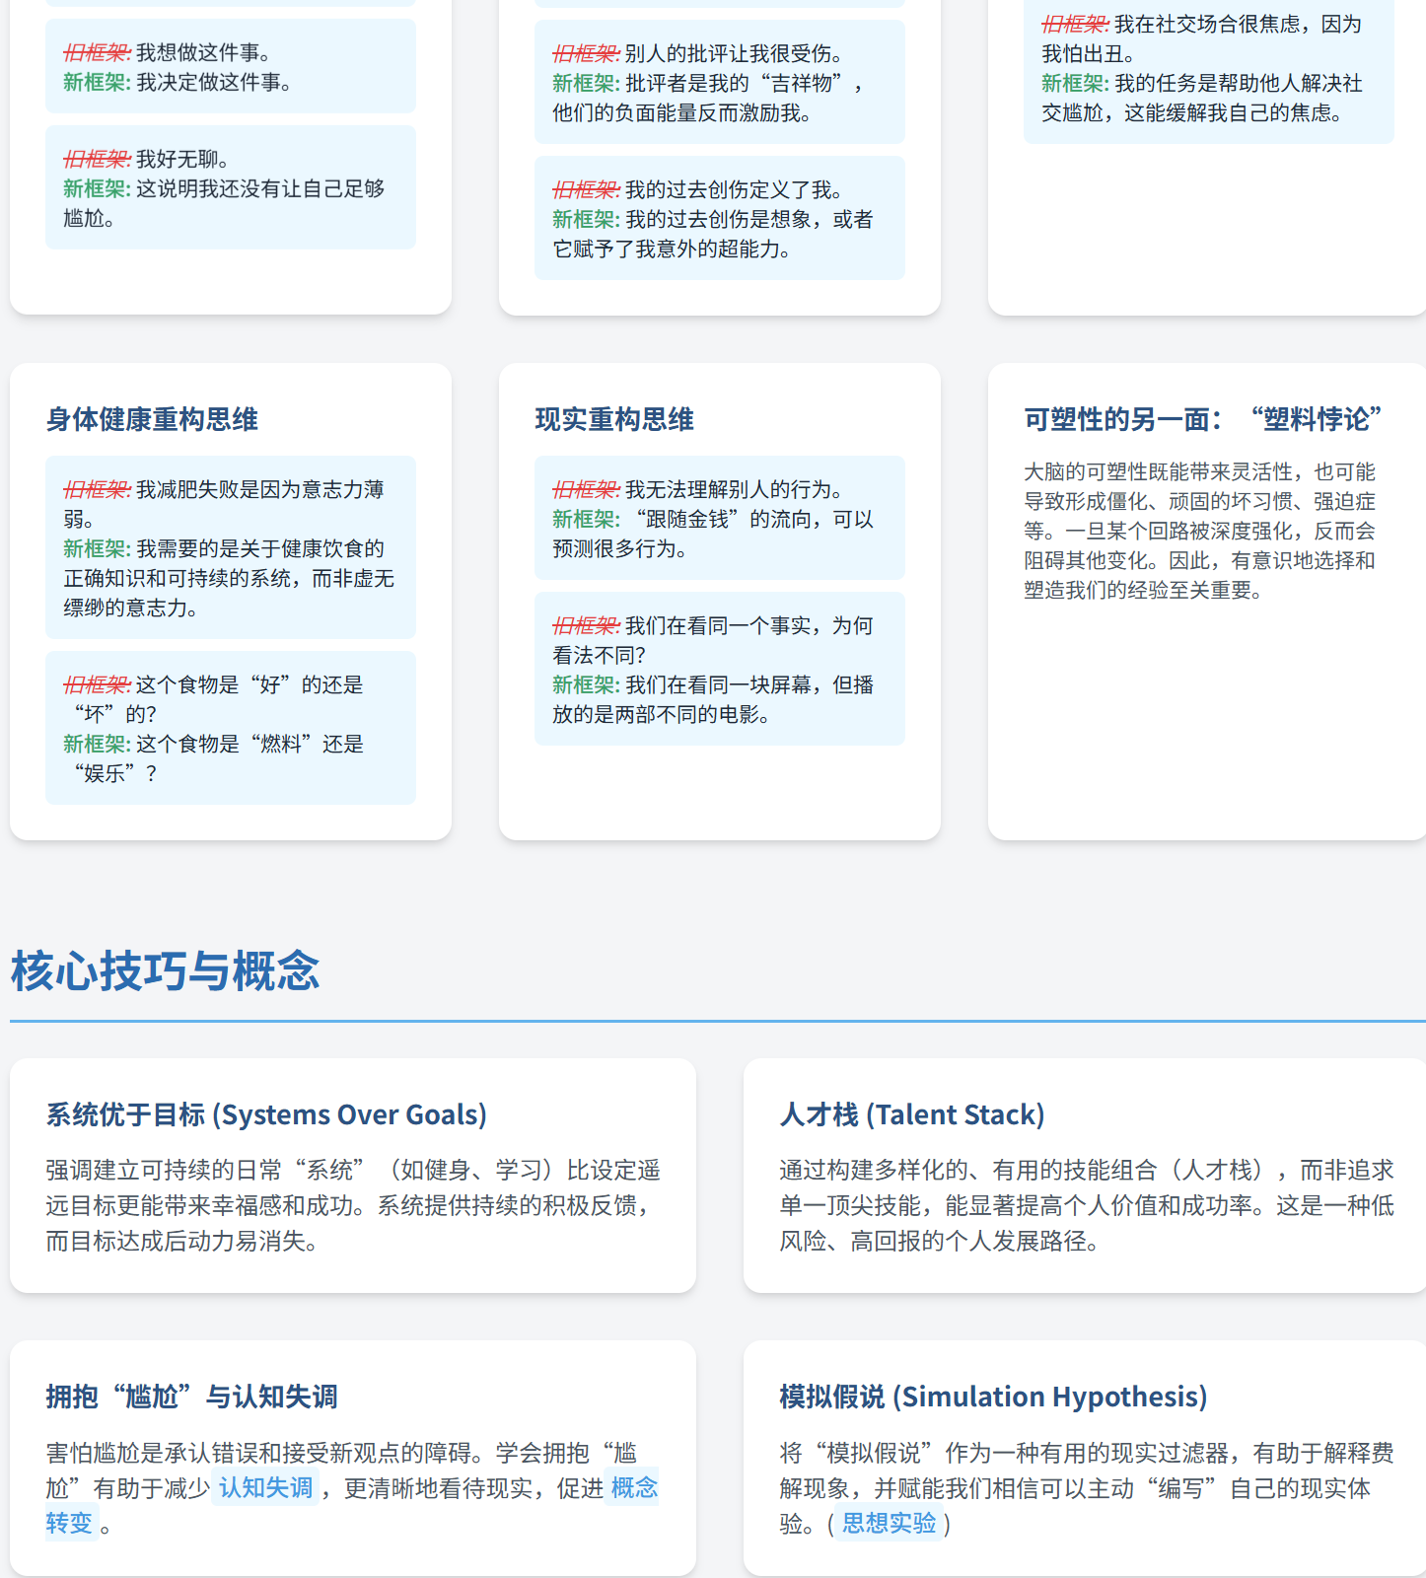
Task: Open the 思想实验 link
Action: (x=889, y=1524)
